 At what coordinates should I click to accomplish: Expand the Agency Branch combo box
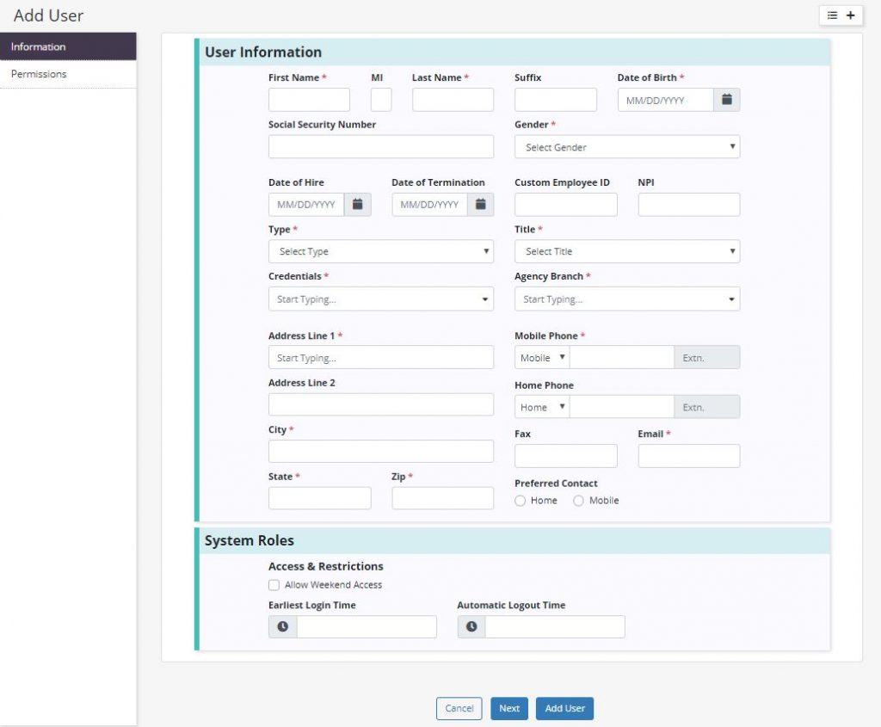click(626, 299)
